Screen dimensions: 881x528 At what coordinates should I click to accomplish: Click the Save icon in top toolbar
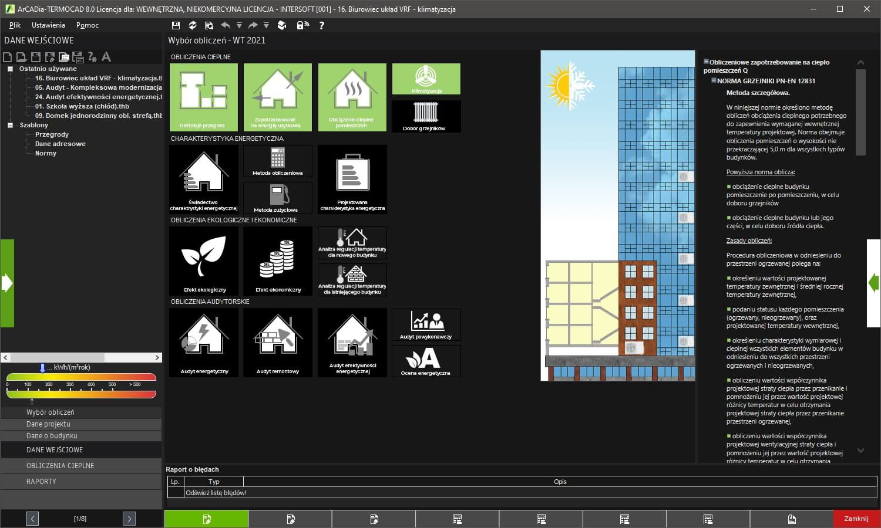(x=176, y=25)
